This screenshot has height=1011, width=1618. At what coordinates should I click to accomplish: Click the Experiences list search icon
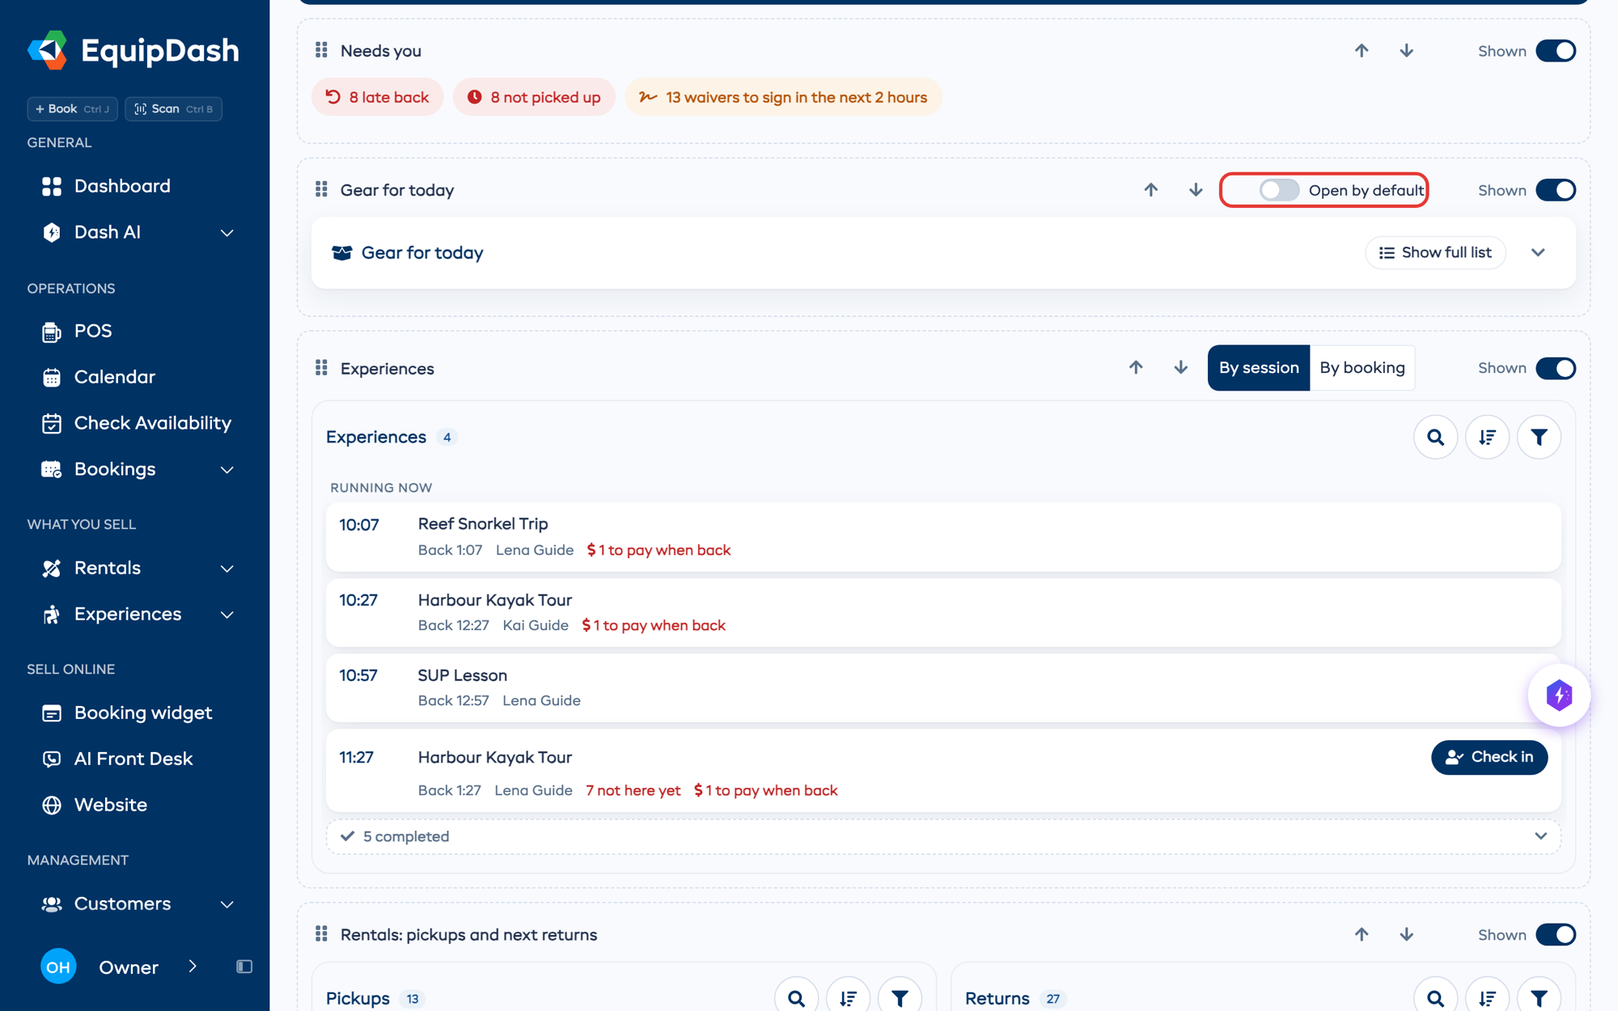click(1435, 438)
